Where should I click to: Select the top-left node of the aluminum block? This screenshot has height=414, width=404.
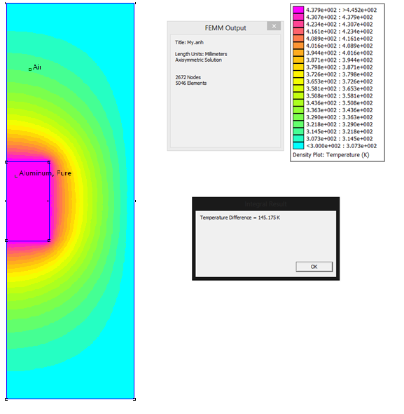click(6, 162)
